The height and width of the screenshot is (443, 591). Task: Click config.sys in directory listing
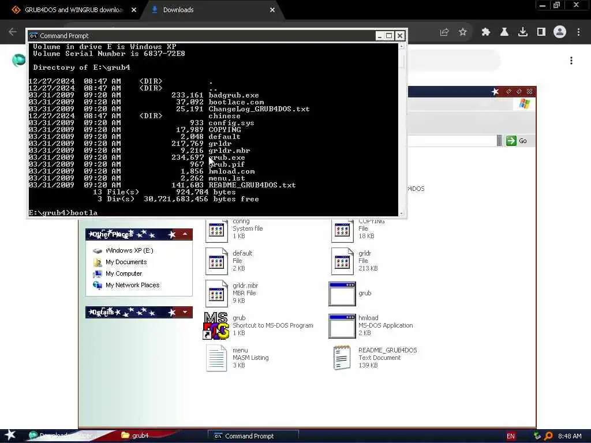[231, 123]
